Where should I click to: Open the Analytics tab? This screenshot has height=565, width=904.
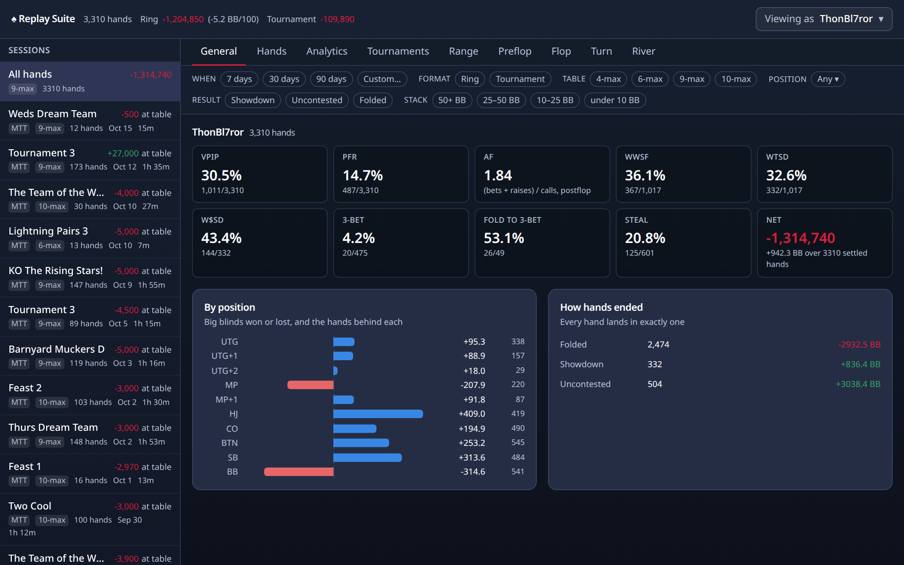pos(327,51)
